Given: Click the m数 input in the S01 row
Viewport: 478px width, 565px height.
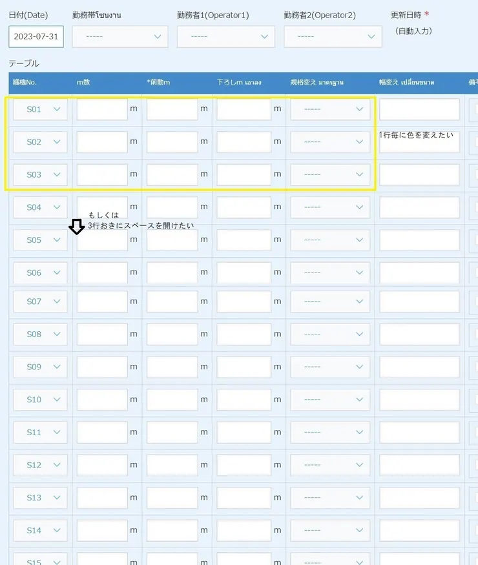Looking at the screenshot, I should 102,110.
